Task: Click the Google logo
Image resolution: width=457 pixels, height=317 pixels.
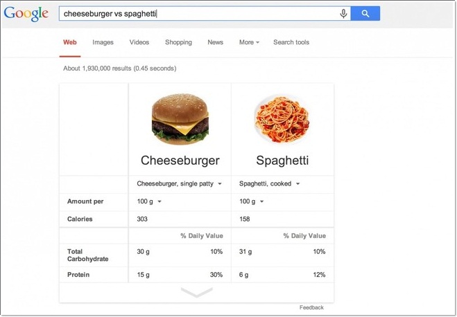Action: [x=26, y=14]
